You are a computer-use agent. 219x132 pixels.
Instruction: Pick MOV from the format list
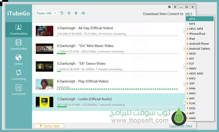pos(200,54)
